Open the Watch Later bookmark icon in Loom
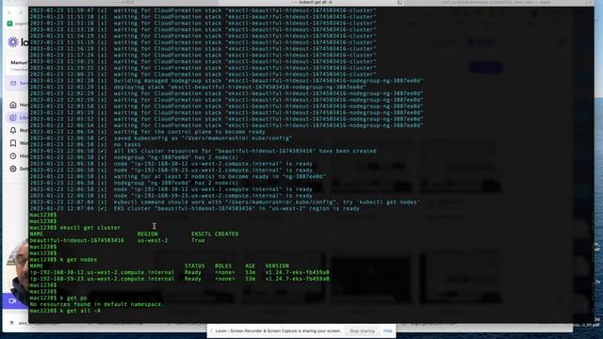The width and height of the screenshot is (603, 339). pyautogui.click(x=13, y=143)
